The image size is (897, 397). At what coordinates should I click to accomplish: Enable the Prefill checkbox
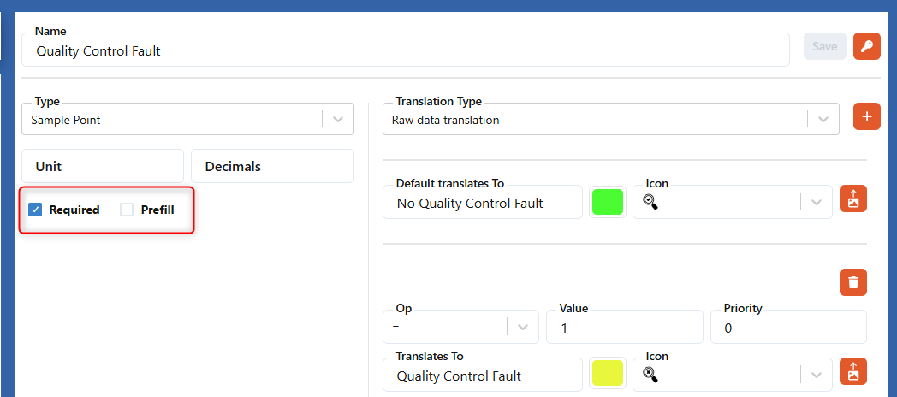tap(127, 210)
